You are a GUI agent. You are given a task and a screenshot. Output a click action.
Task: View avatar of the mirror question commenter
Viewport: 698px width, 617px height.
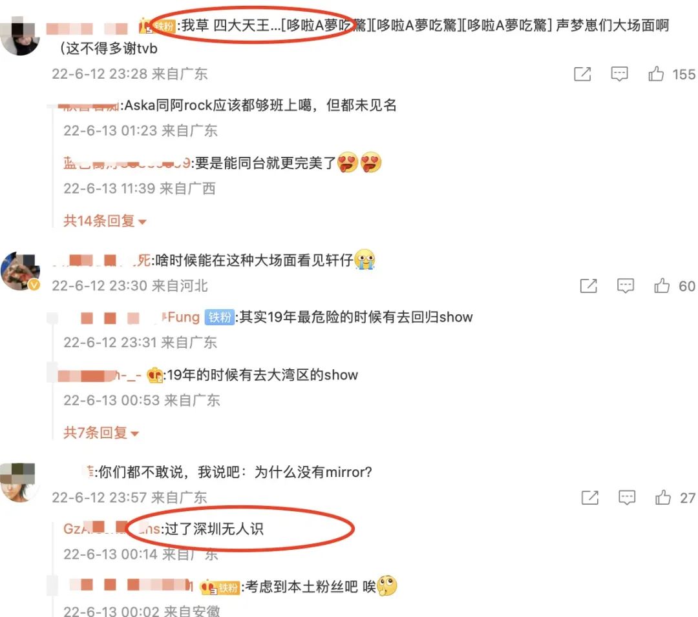[18, 482]
